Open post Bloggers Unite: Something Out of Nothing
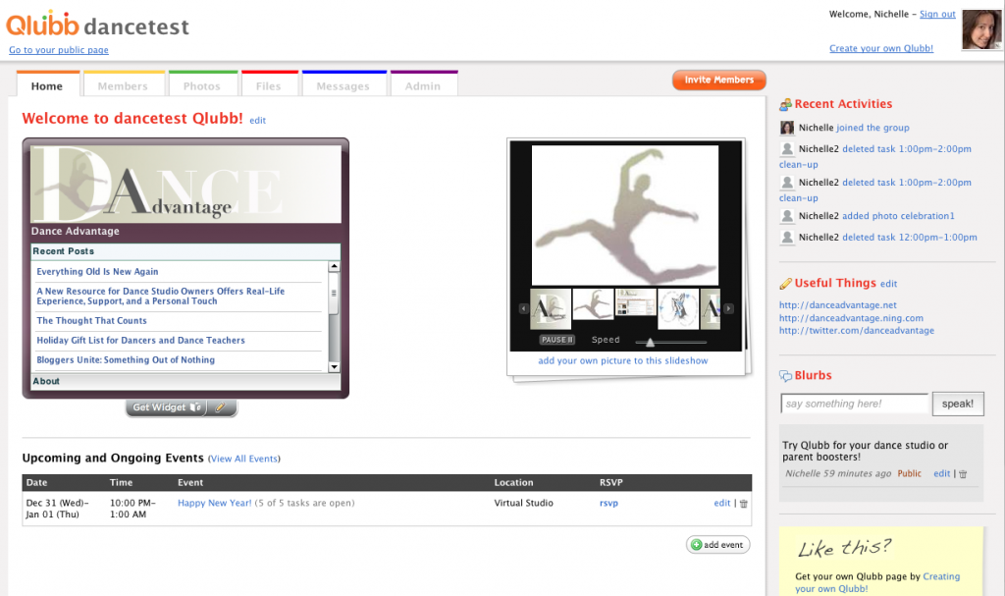1005x596 pixels. tap(126, 360)
